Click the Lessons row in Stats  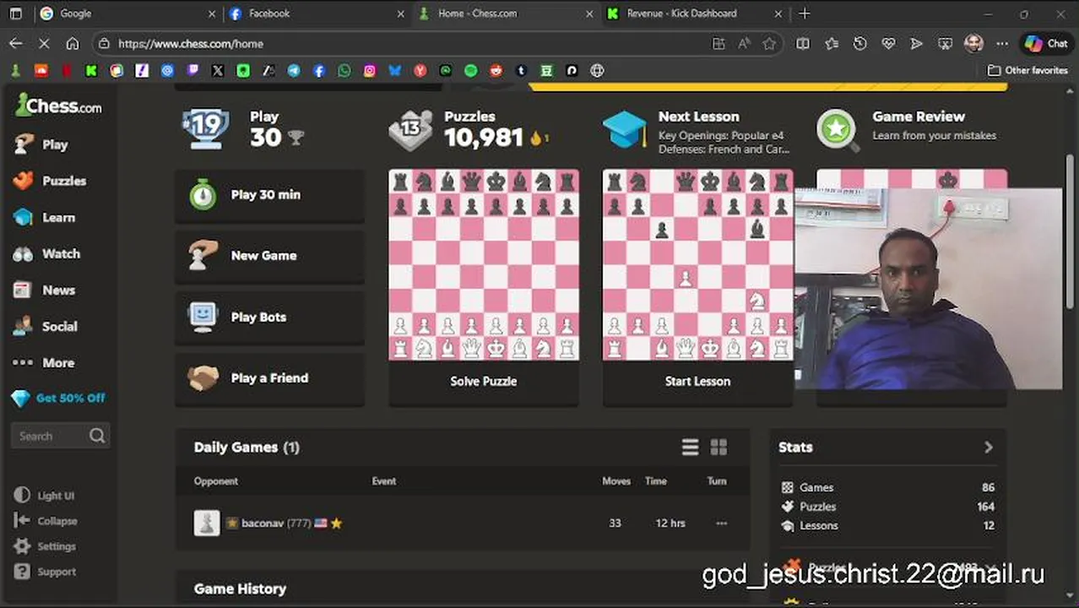coord(888,525)
